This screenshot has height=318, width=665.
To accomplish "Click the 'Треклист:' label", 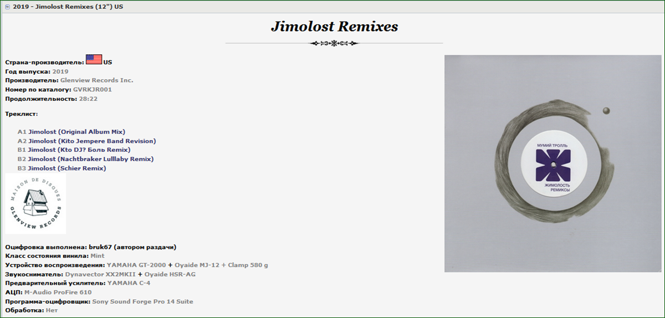I will (x=21, y=114).
